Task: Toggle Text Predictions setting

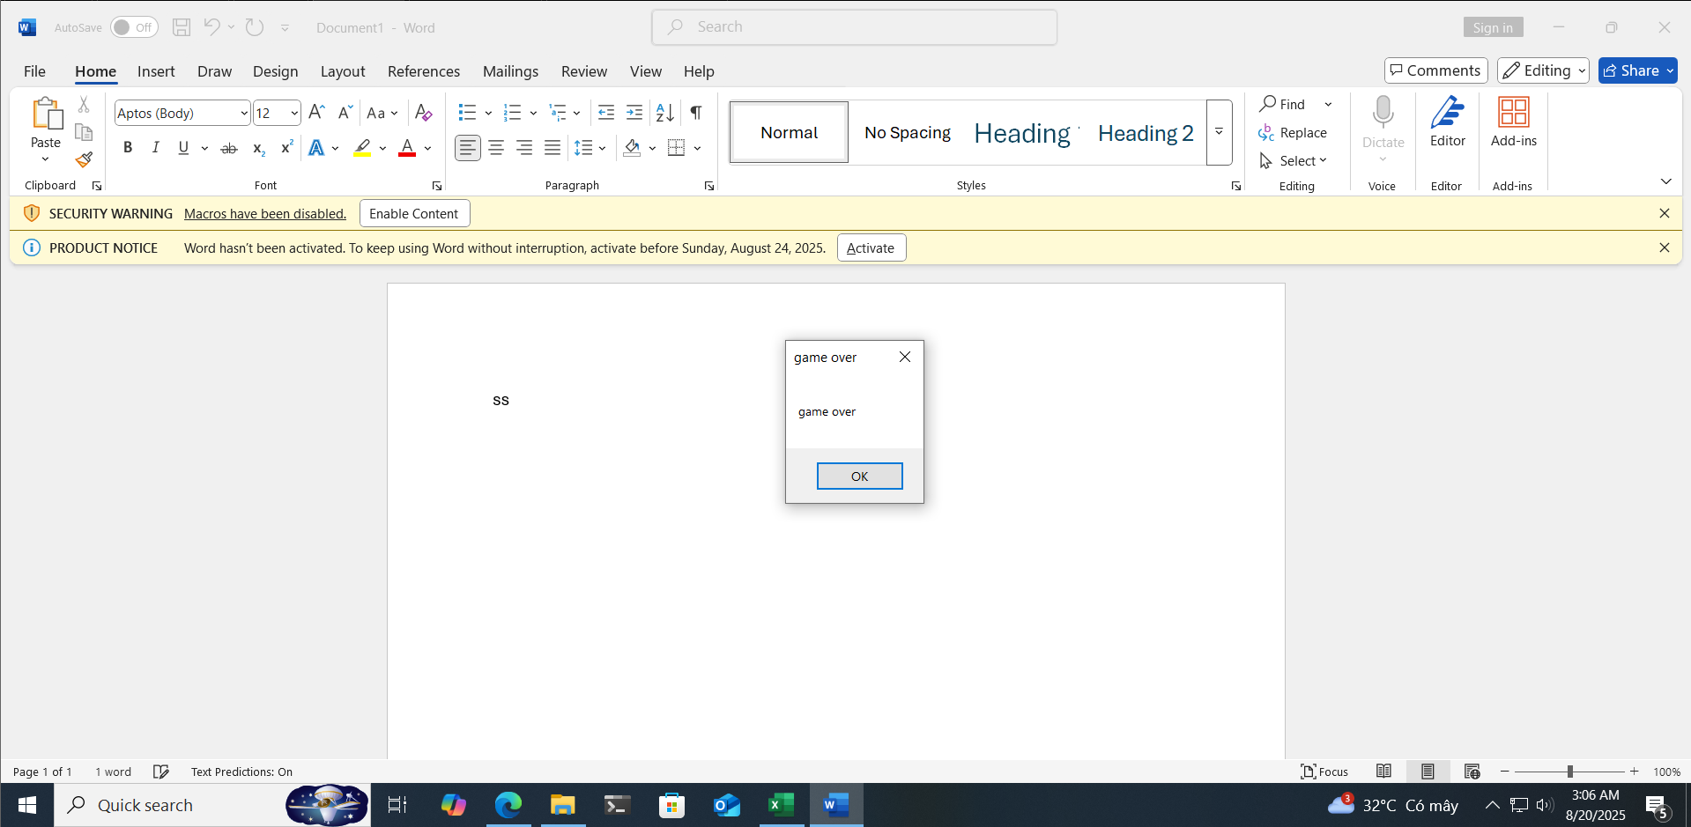Action: coord(241,772)
